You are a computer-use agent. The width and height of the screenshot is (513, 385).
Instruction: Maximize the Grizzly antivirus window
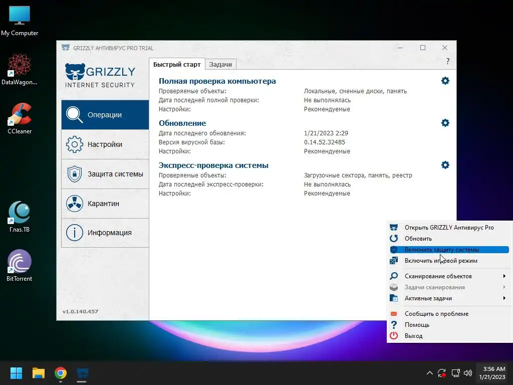pos(423,48)
